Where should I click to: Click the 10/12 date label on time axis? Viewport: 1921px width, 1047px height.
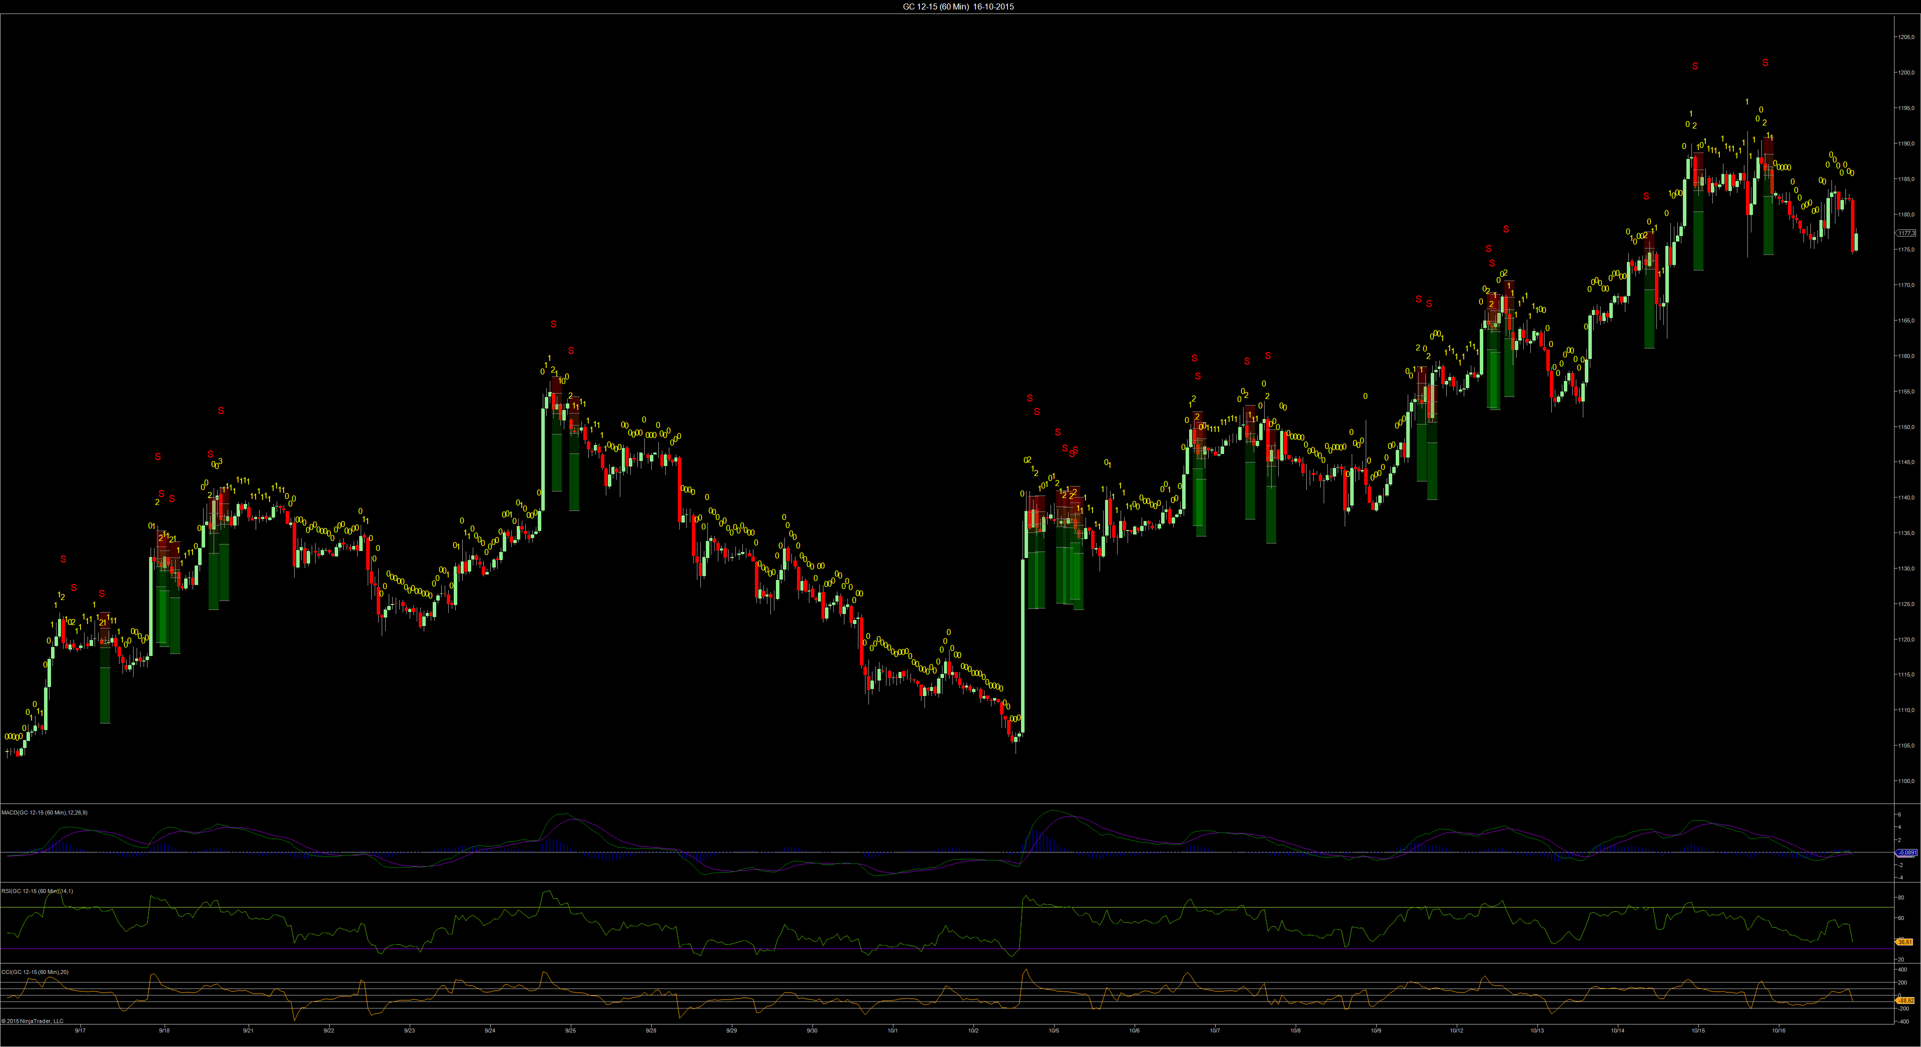(x=1456, y=1031)
